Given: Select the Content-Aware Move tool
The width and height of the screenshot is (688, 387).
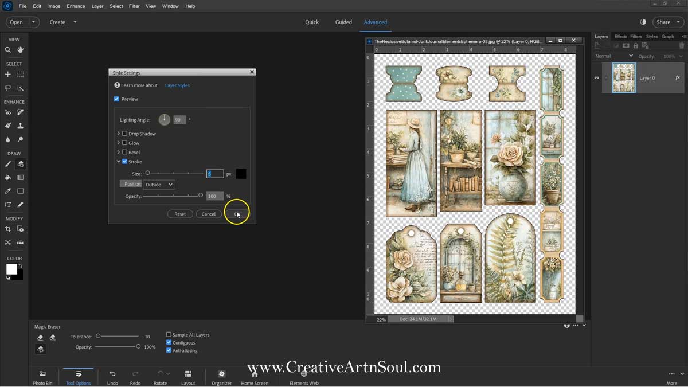Looking at the screenshot, I should coord(8,243).
